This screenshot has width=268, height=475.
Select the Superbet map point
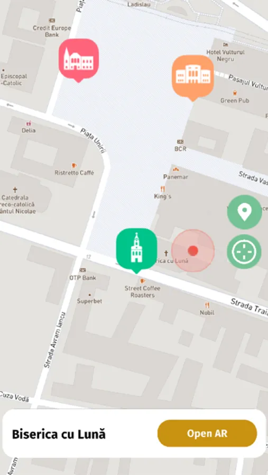[89, 294]
